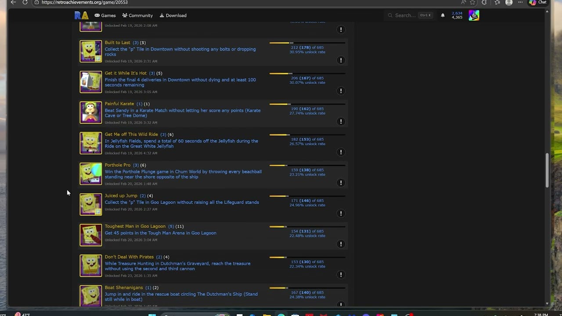Screen dimensions: 562x316
Task: Report an issue for Porthole Pro
Action: coord(341,183)
